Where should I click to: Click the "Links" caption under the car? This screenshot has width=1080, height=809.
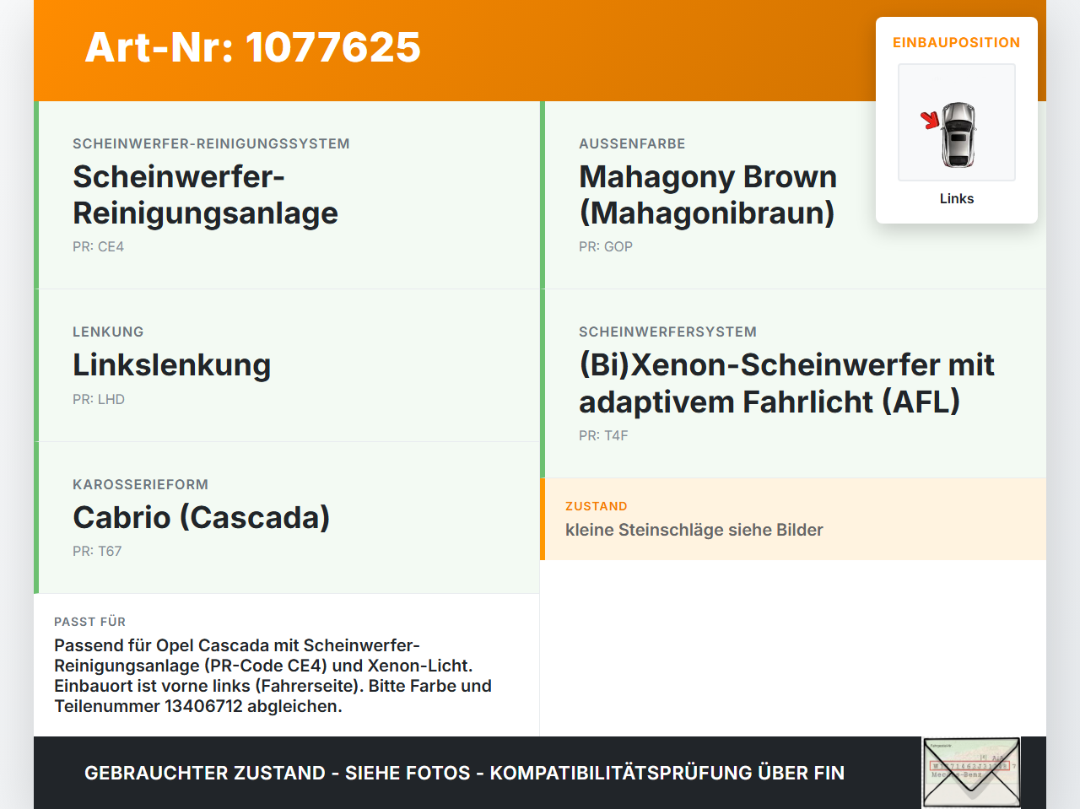[957, 198]
